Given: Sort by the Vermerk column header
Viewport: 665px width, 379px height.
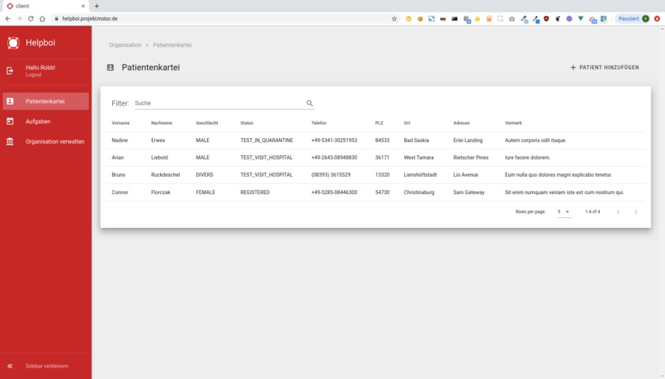Looking at the screenshot, I should click(513, 123).
